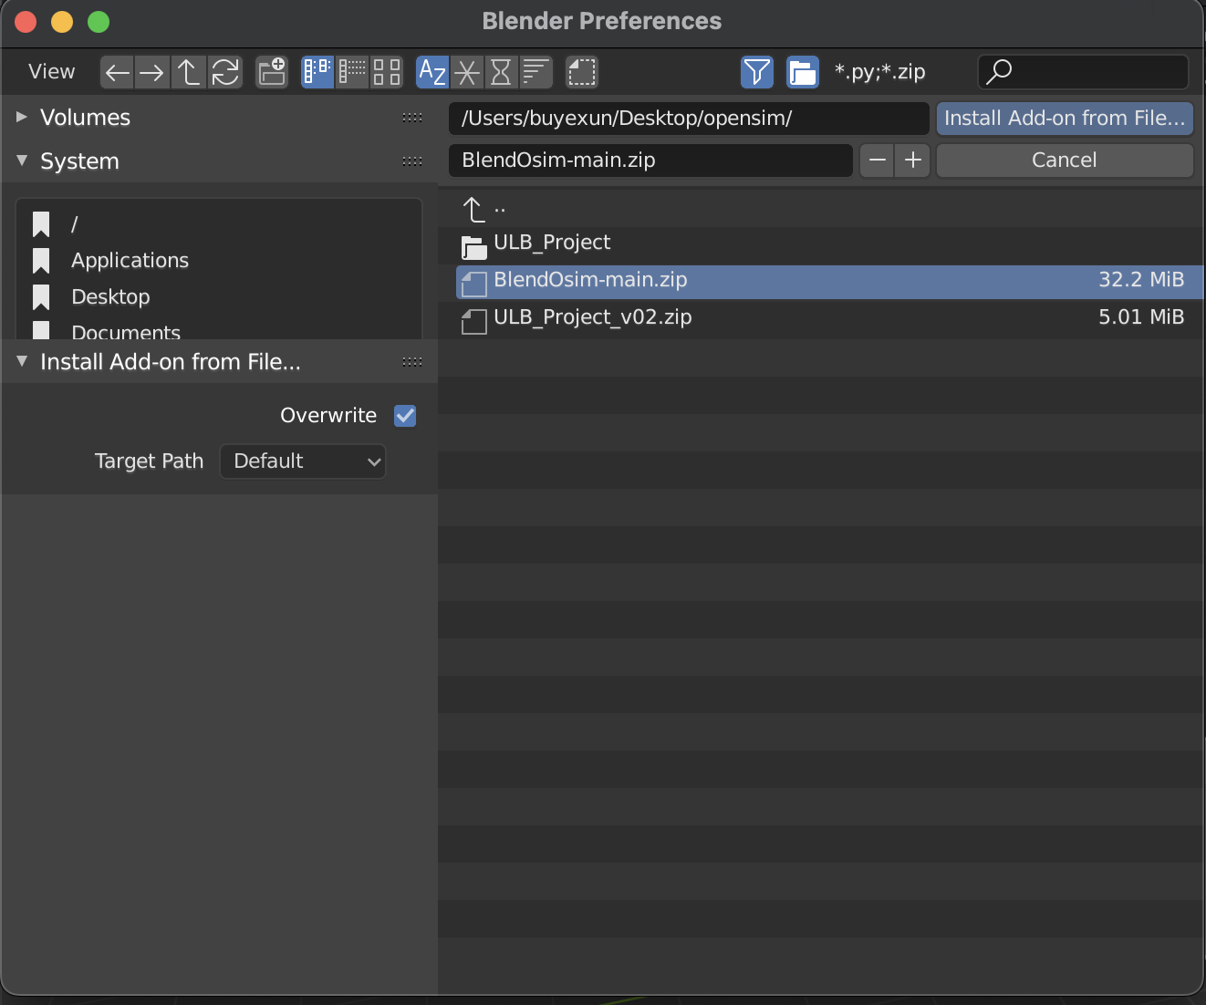The image size is (1206, 1005).
Task: Toggle hidden dot files visibility
Action: pos(582,72)
